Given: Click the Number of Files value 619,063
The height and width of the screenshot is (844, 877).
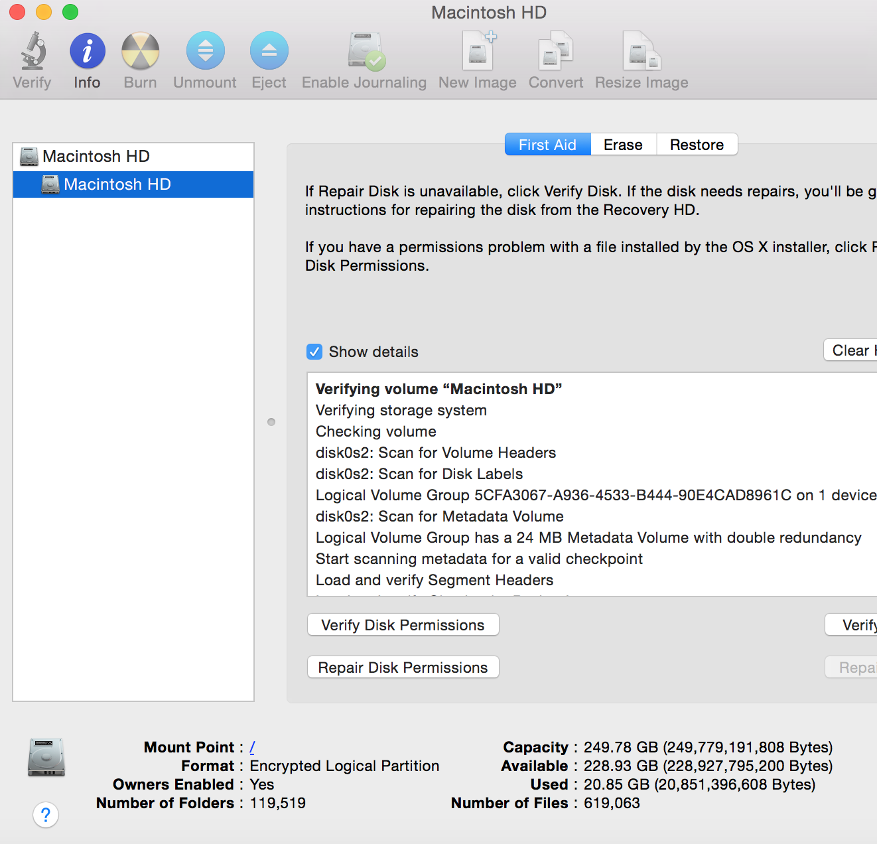Looking at the screenshot, I should tap(612, 803).
